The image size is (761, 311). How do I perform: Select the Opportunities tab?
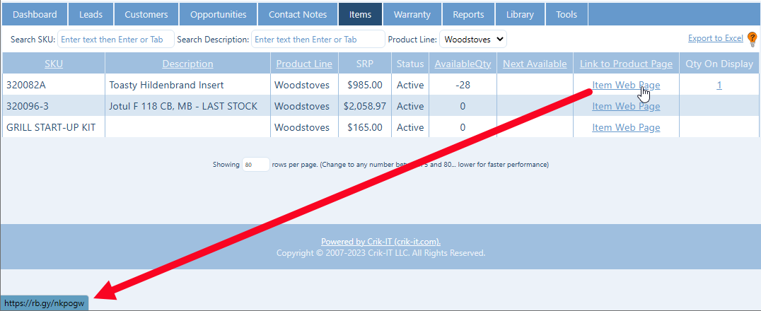[x=218, y=14]
